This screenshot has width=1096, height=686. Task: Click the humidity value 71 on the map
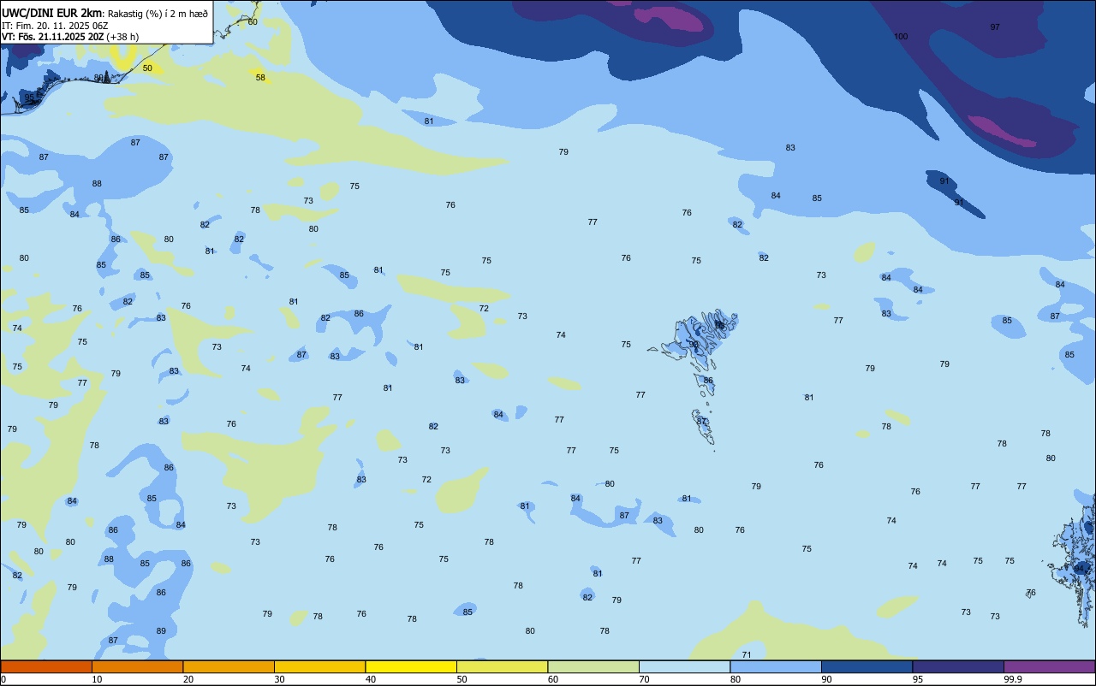tap(747, 654)
